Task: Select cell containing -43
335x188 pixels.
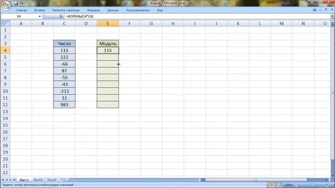Action: [x=64, y=85]
